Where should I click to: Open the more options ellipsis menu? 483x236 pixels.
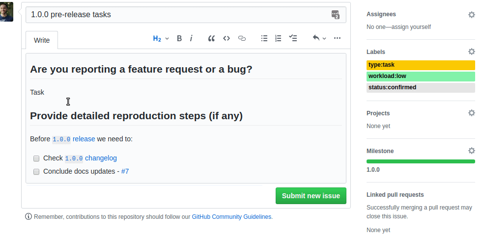click(x=337, y=38)
